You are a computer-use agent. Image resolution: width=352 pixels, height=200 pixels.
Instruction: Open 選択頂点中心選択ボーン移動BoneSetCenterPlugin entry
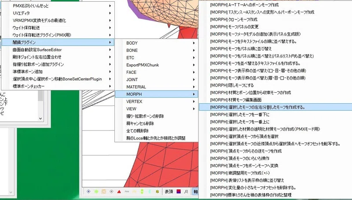[x=58, y=79]
